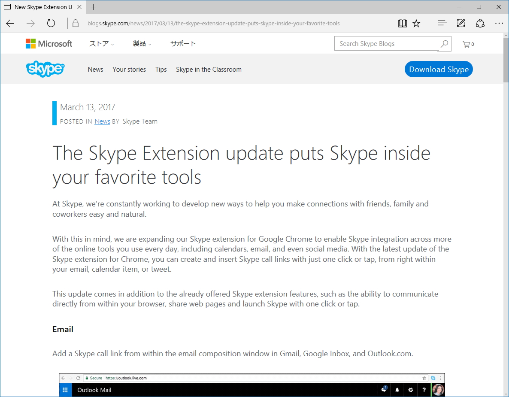Viewport: 509px width, 397px height.
Task: Refresh the current page
Action: (51, 24)
